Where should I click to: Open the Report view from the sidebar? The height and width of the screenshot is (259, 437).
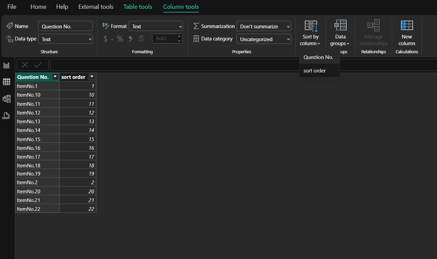pos(7,66)
